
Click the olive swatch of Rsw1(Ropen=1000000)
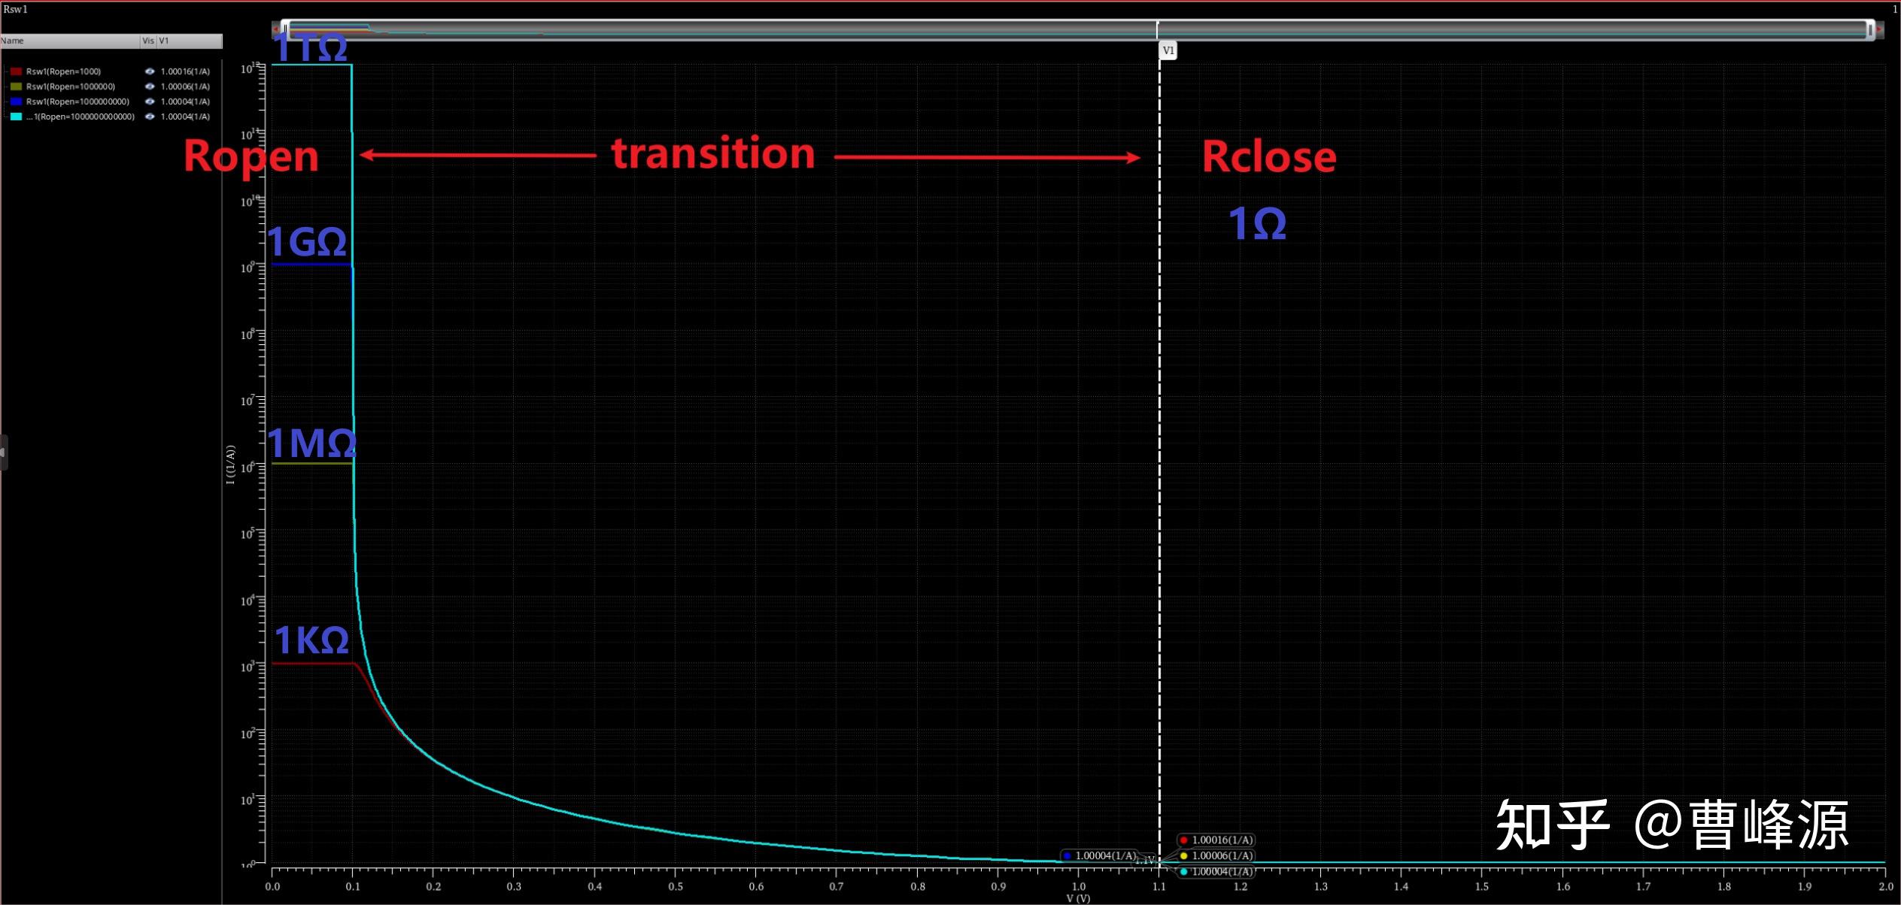pos(16,86)
